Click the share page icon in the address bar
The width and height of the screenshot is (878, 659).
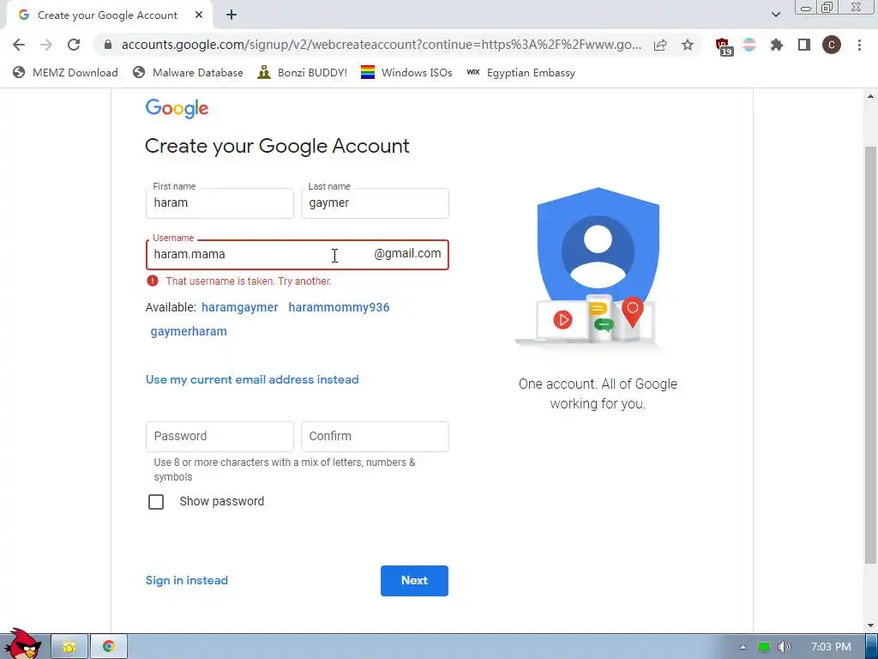[660, 45]
